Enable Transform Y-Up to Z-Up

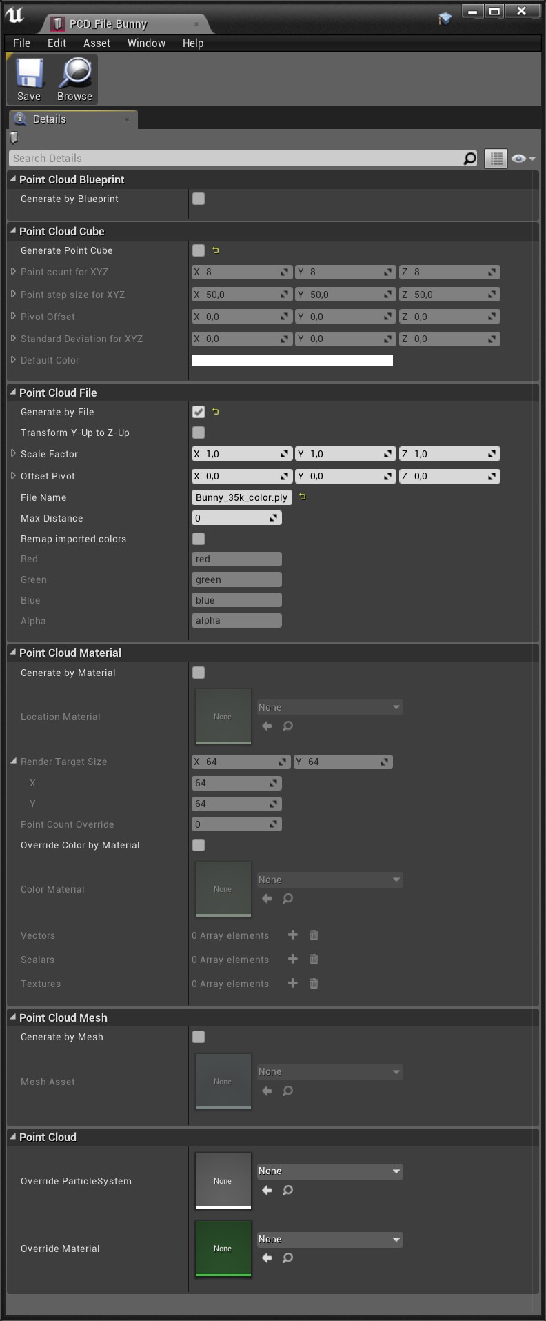click(x=199, y=433)
